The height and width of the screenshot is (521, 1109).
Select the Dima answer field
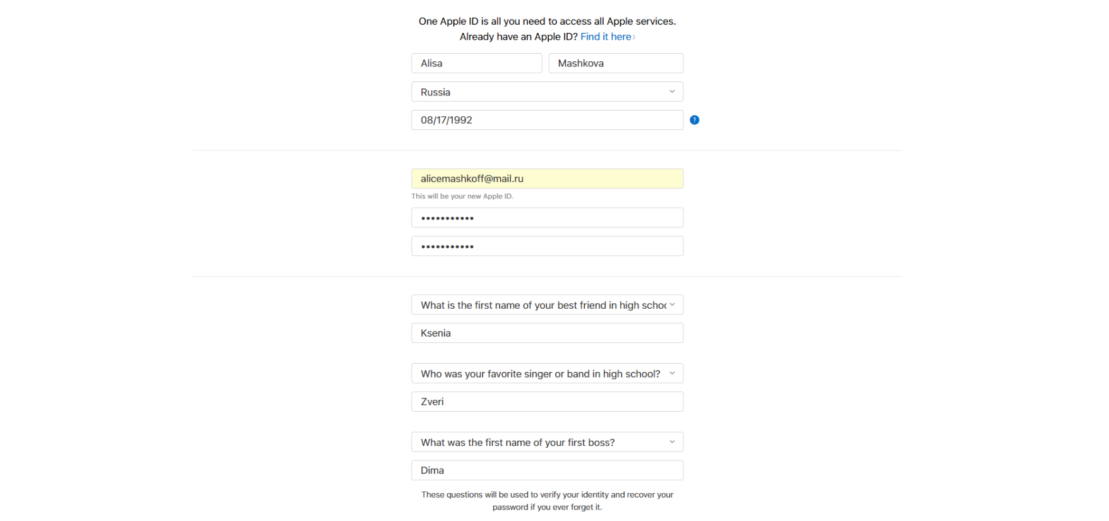pos(547,470)
